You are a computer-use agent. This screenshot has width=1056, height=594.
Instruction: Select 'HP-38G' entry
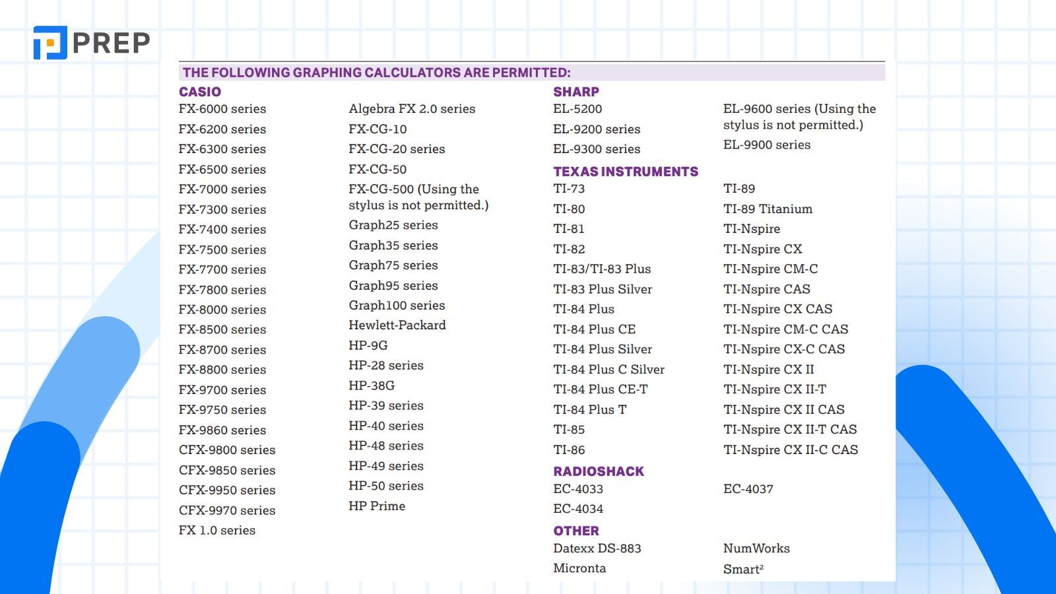click(372, 385)
